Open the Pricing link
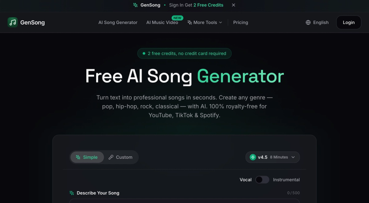This screenshot has width=369, height=203. pos(241,22)
